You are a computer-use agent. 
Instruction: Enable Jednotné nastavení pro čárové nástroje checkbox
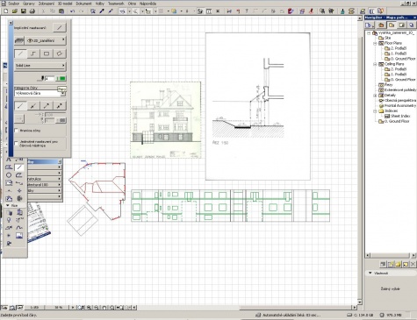[x=17, y=143]
